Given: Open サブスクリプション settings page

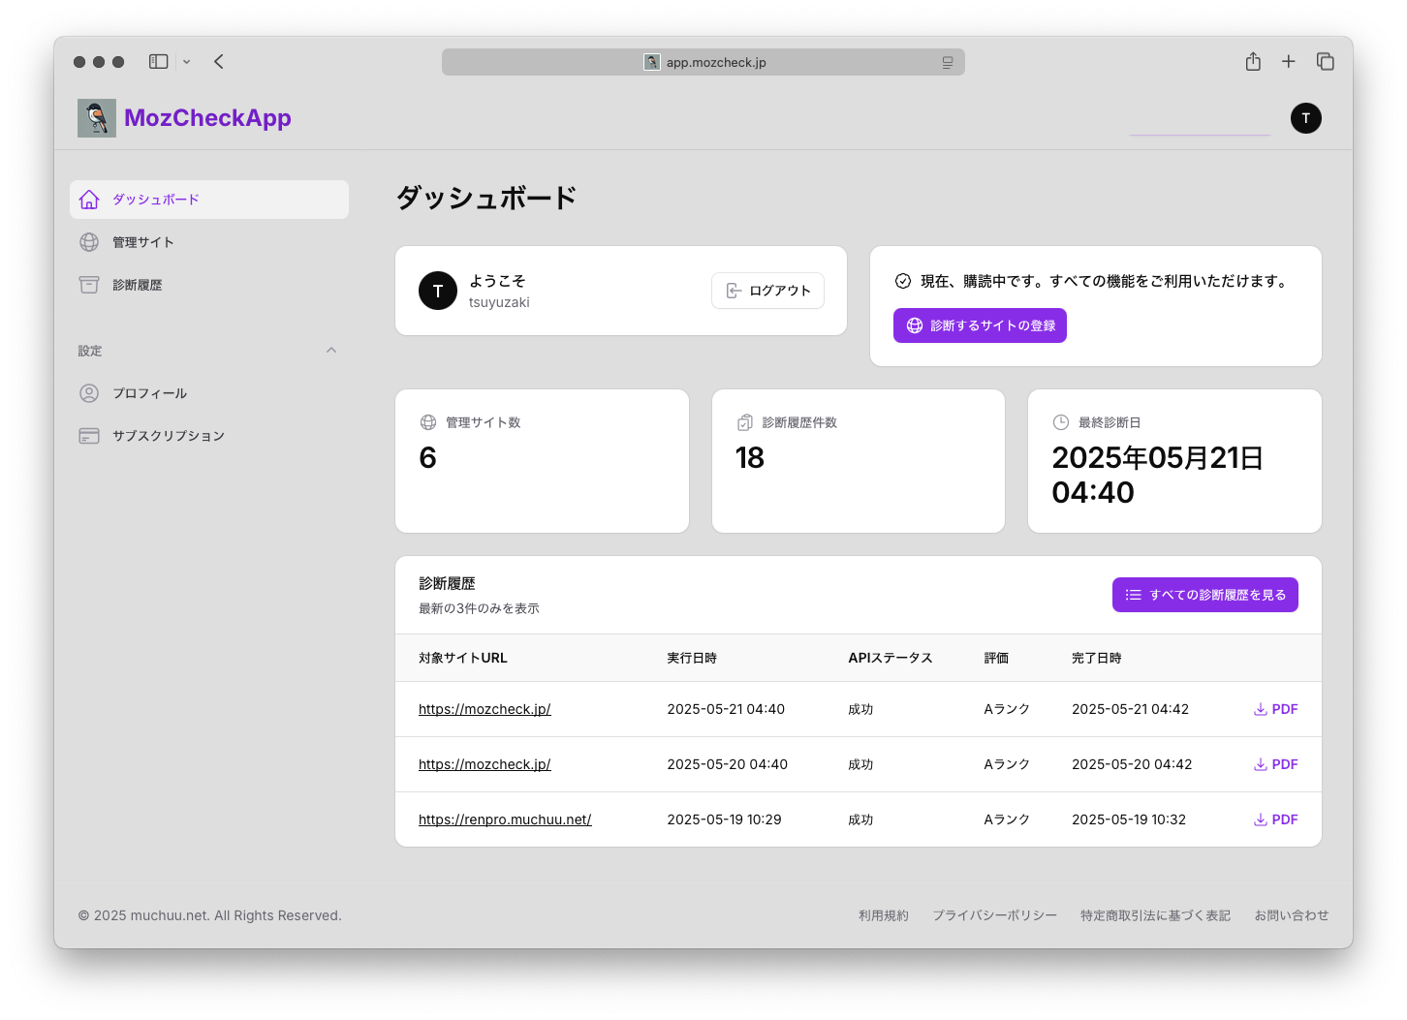Looking at the screenshot, I should (x=168, y=436).
